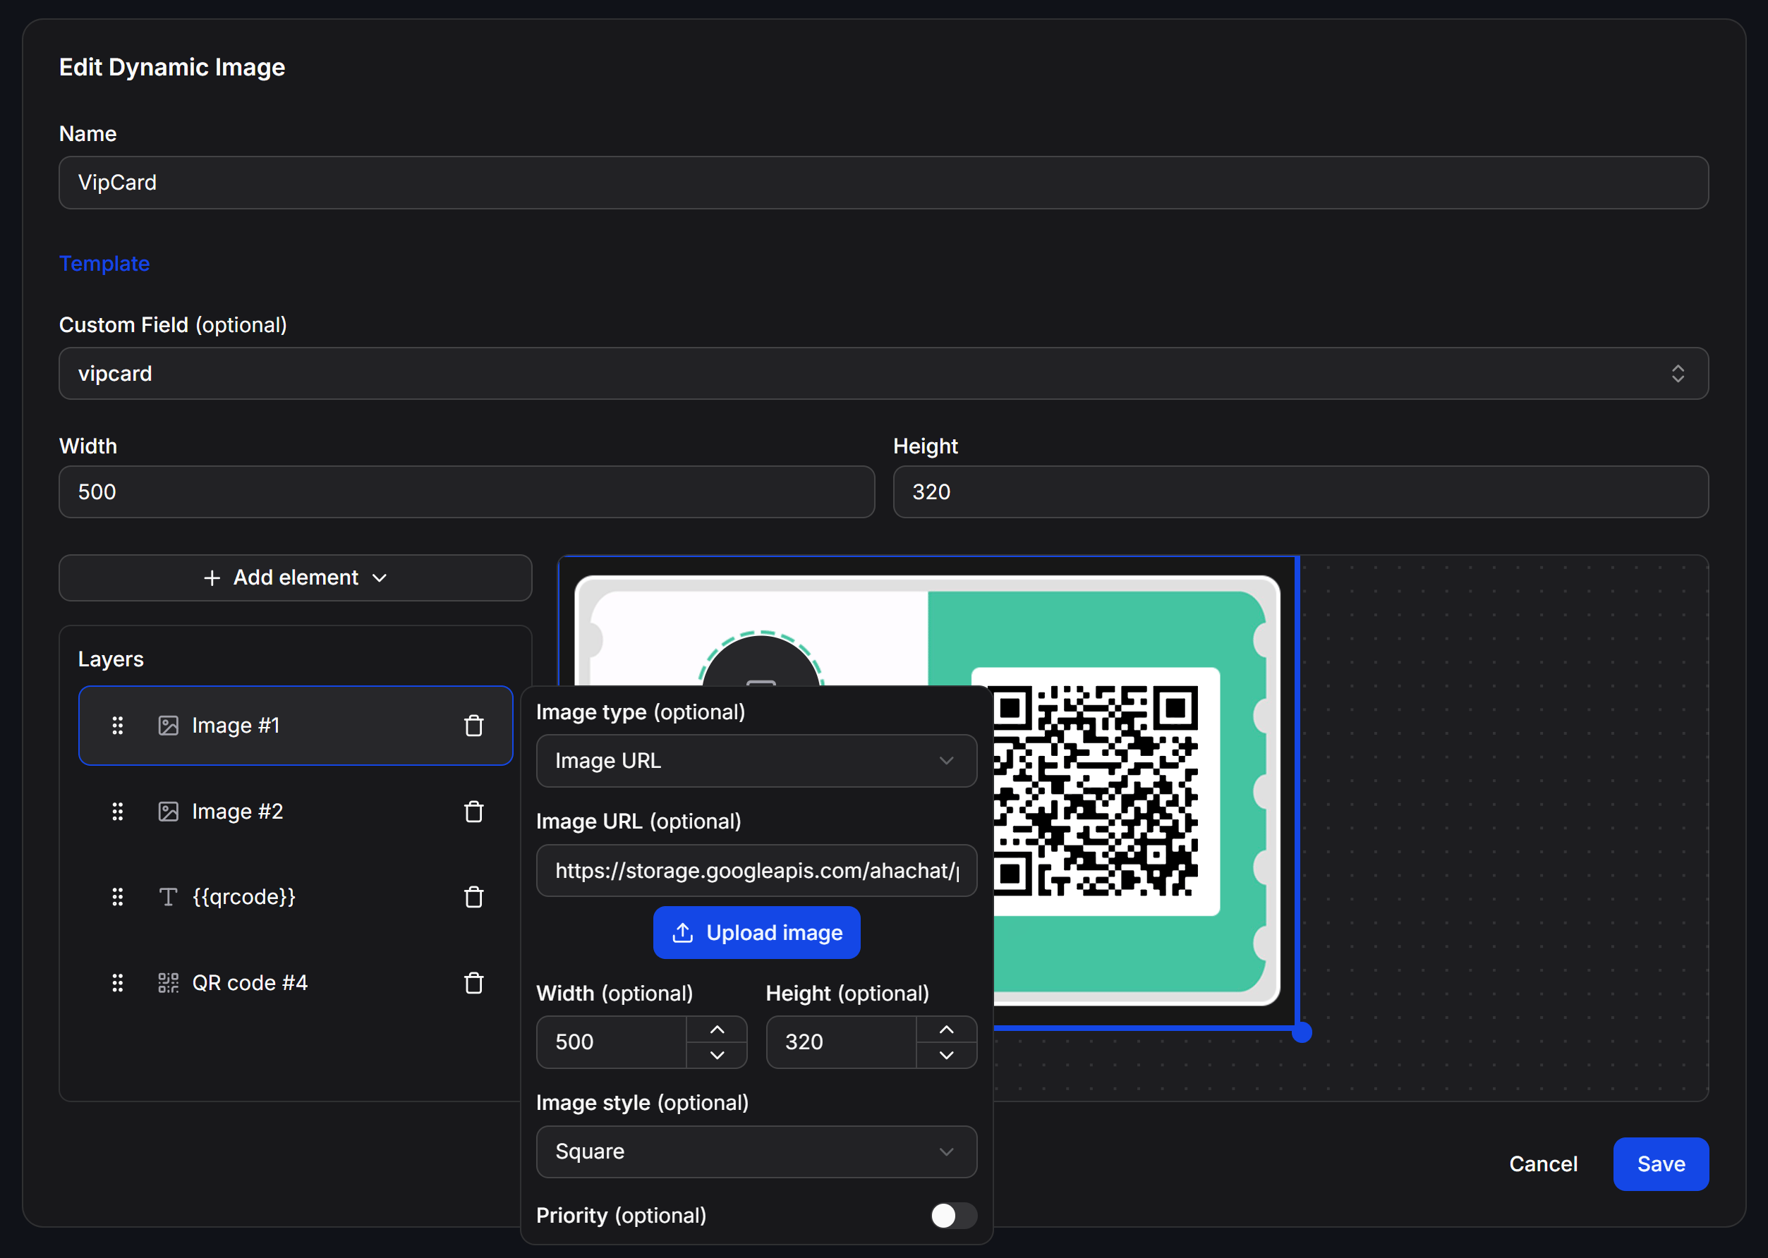Delete the Image #2 layer

(x=473, y=812)
